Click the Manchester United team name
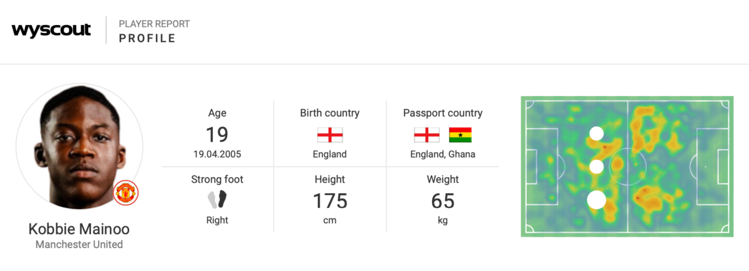 point(79,244)
